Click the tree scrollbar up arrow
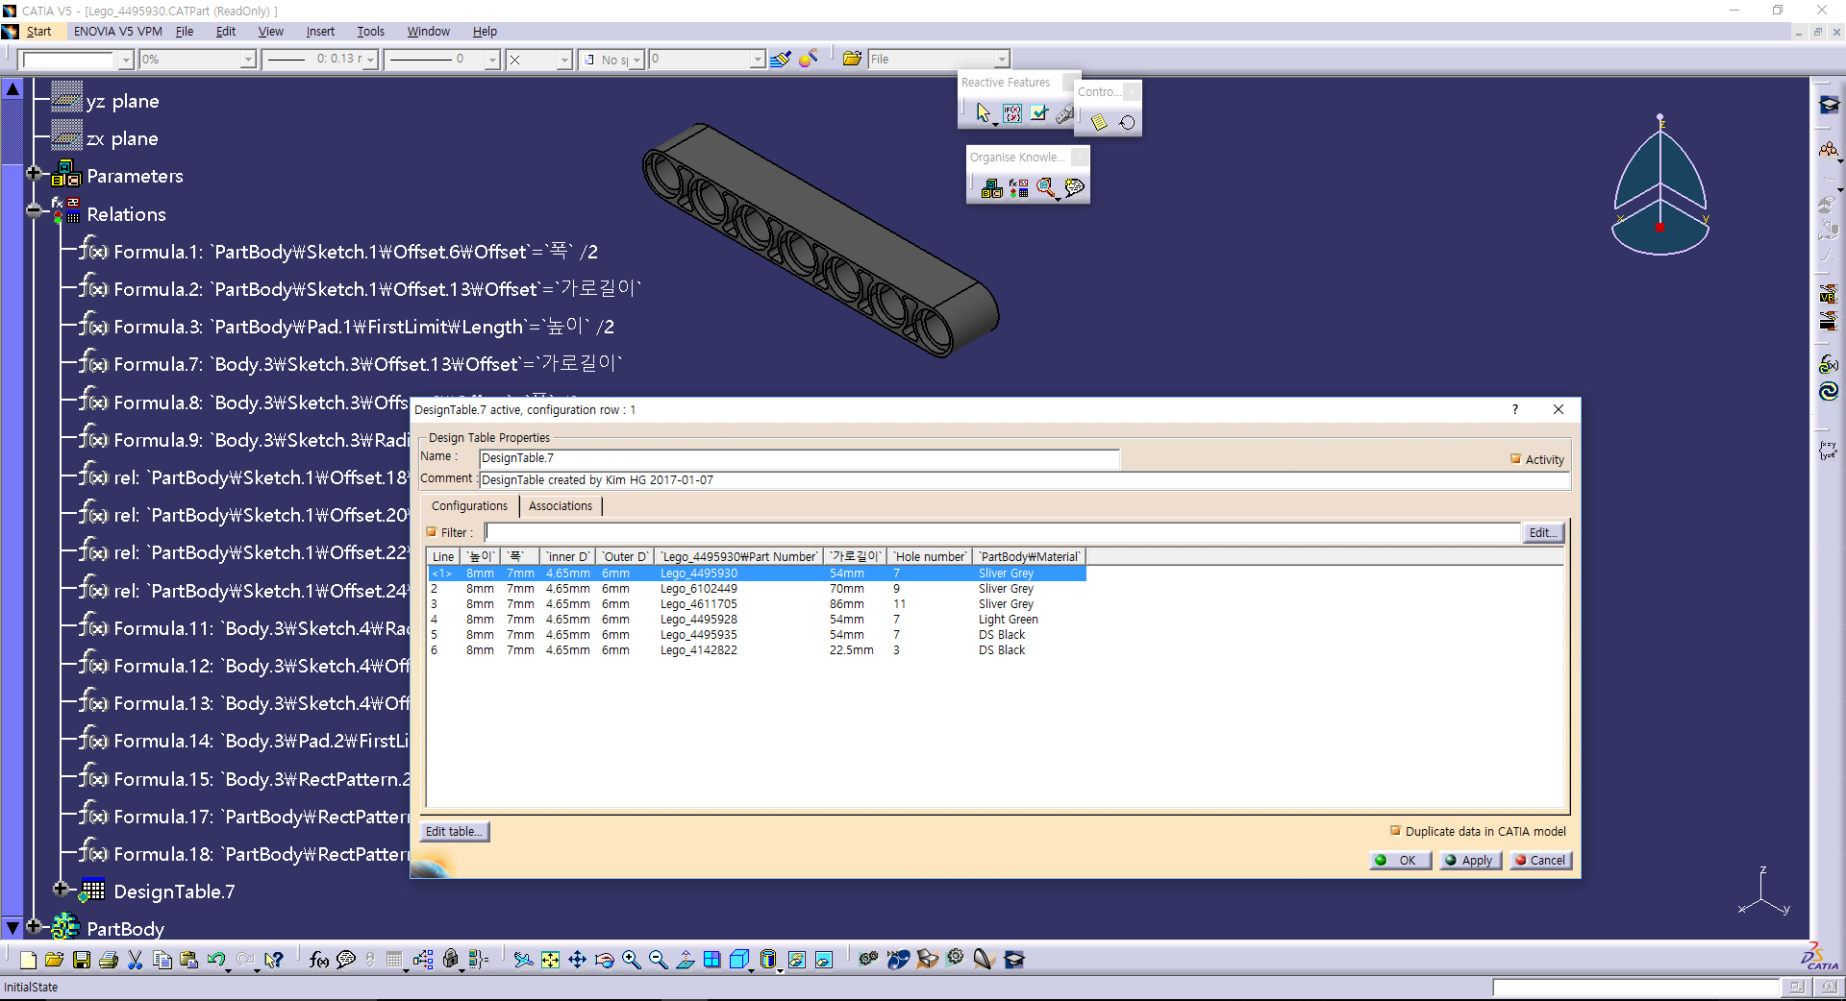The width and height of the screenshot is (1846, 1001). point(12,89)
